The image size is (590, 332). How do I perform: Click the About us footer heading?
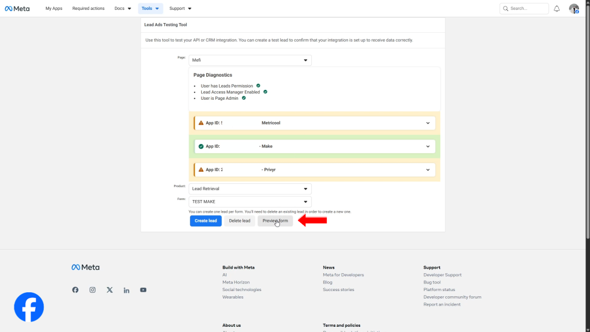(x=232, y=325)
